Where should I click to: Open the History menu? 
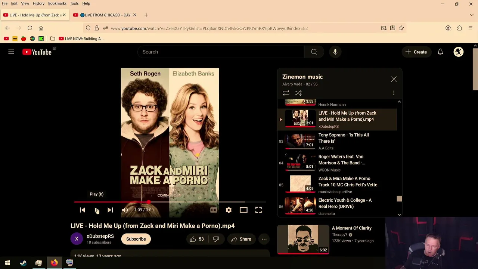[x=38, y=3]
